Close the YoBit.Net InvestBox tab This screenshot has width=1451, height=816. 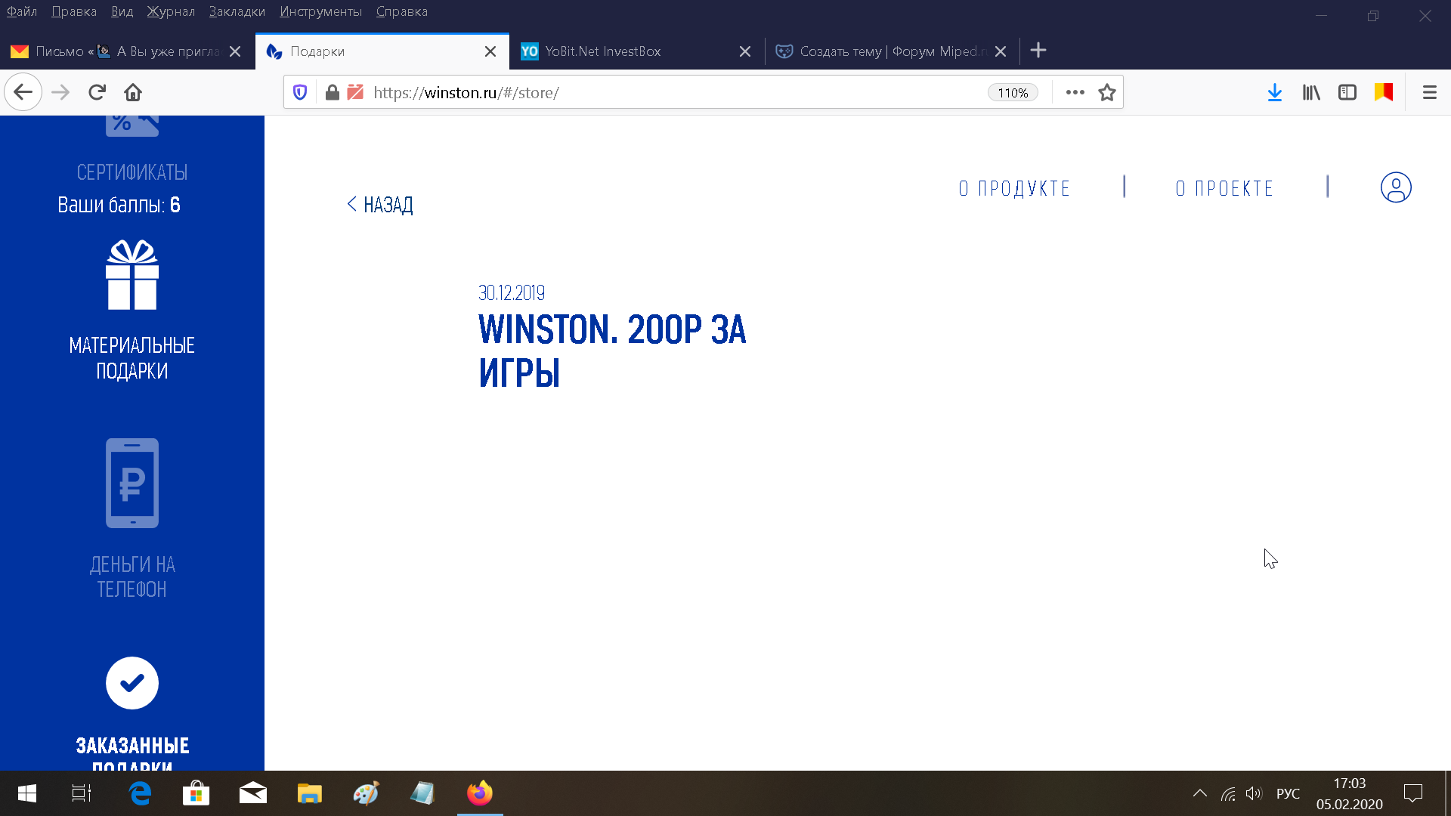tap(745, 51)
